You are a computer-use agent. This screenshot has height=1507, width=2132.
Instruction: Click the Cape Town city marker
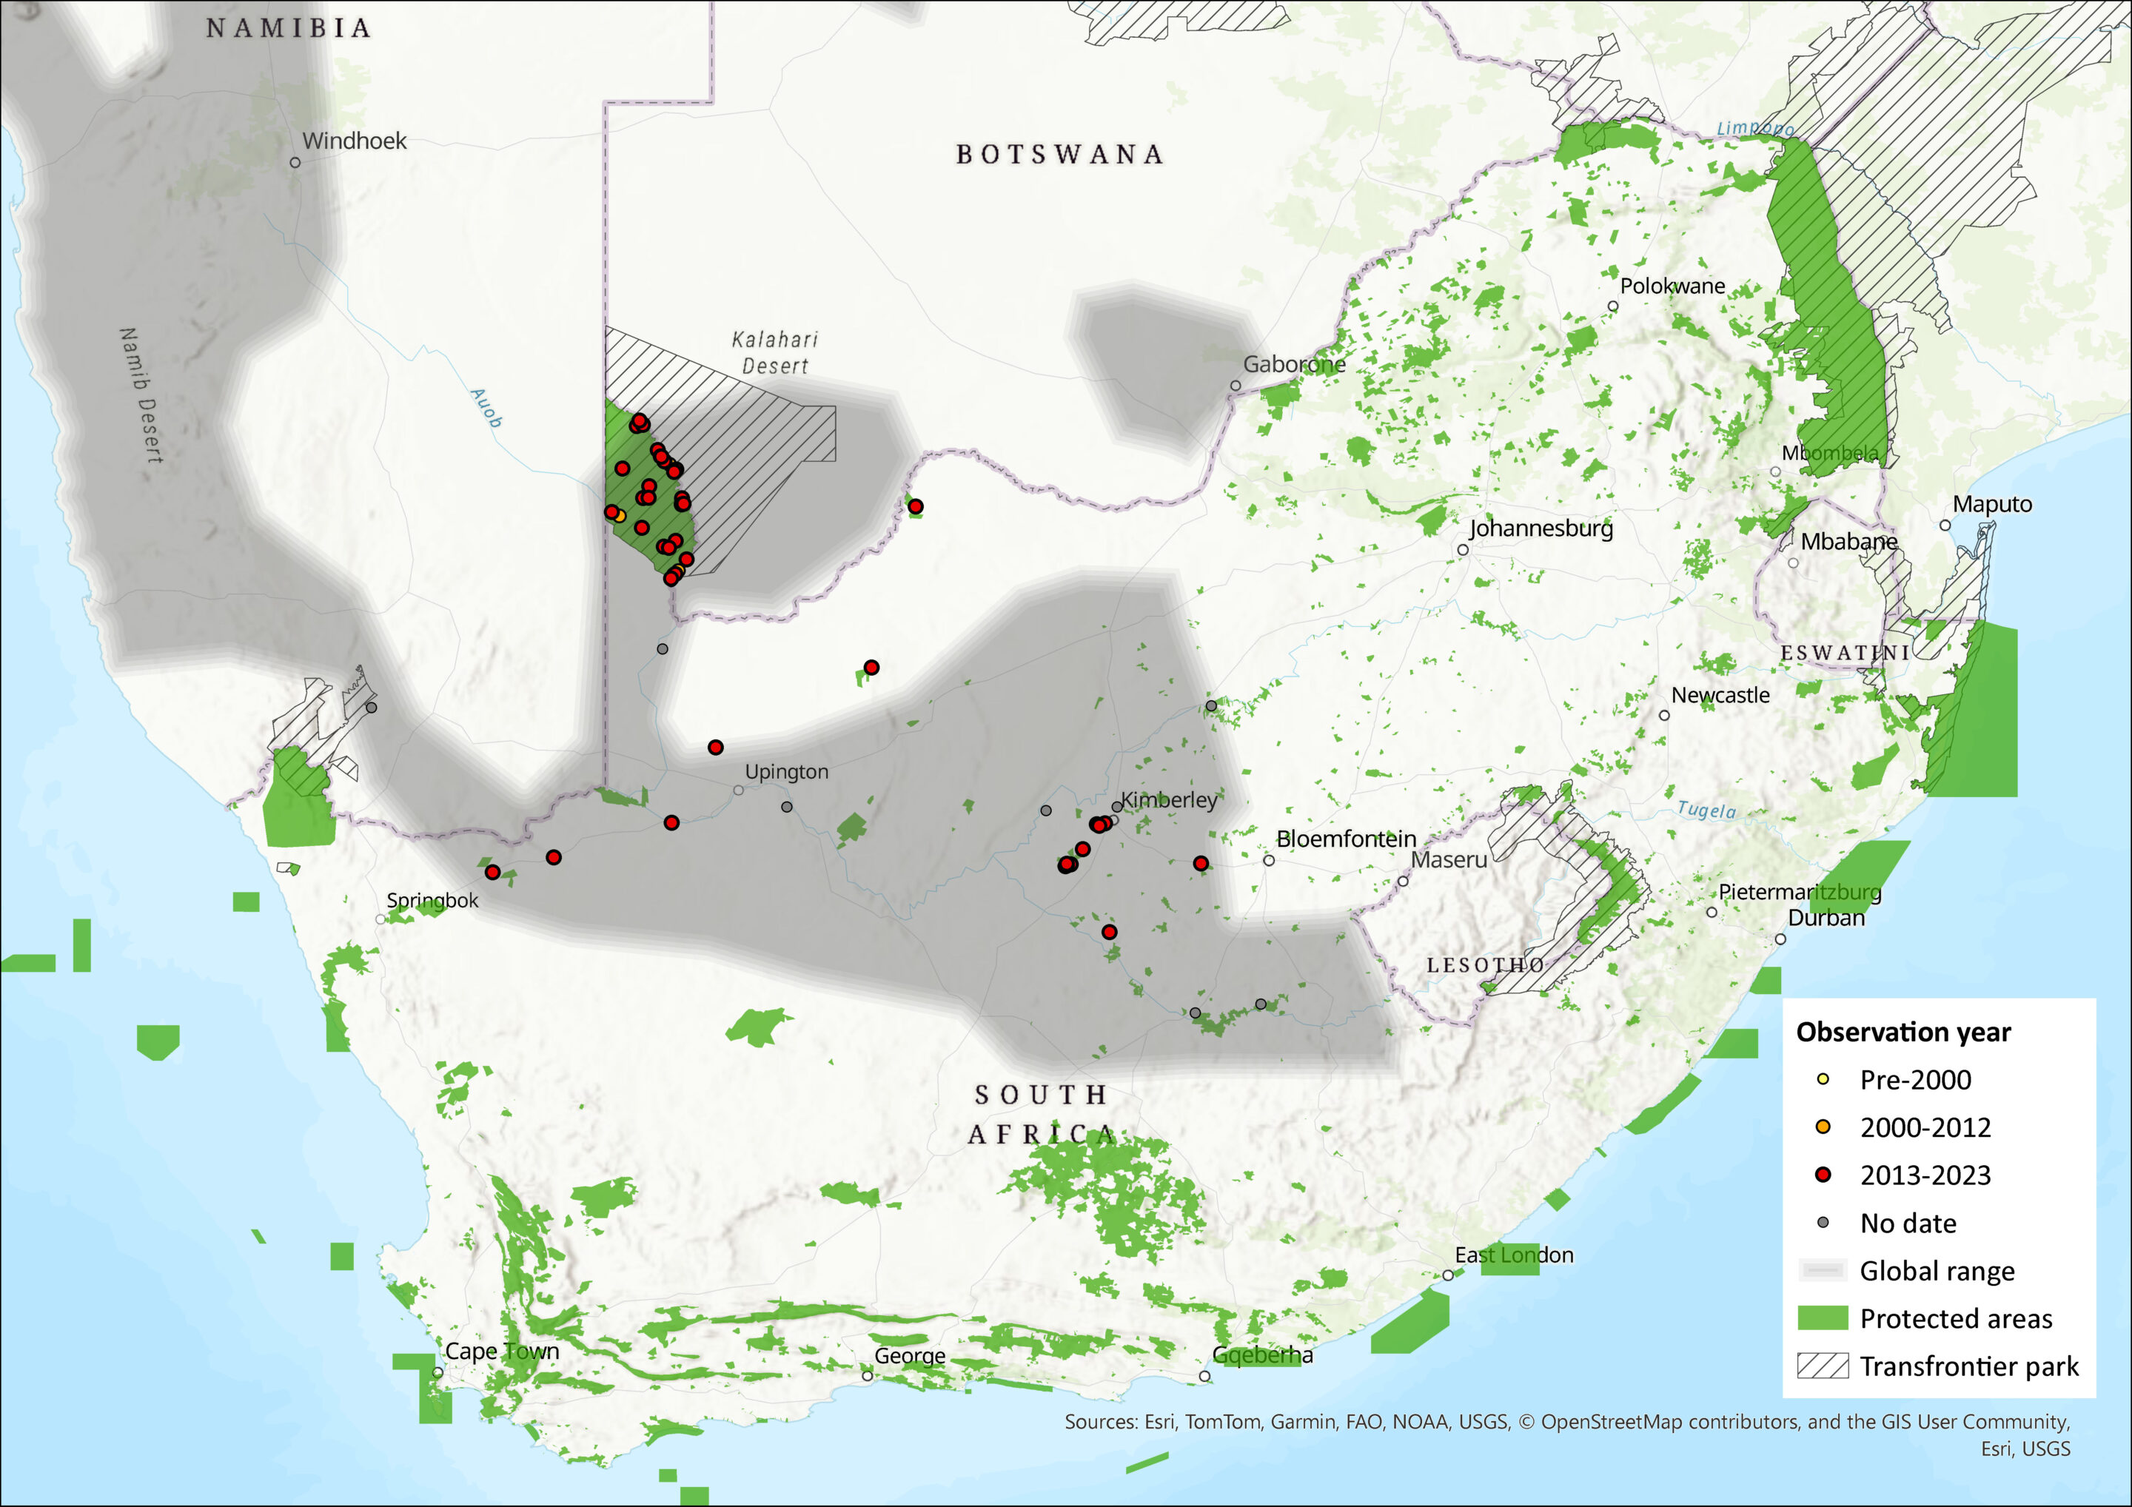pyautogui.click(x=438, y=1372)
